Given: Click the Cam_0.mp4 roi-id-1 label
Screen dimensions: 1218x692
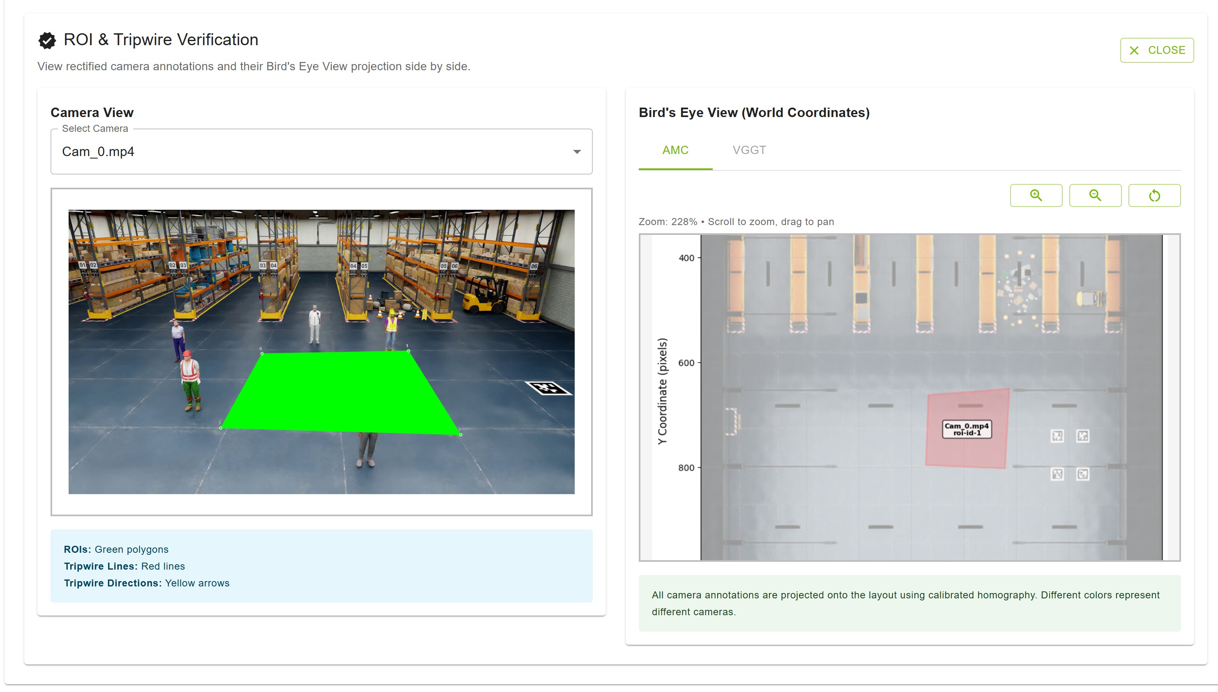Looking at the screenshot, I should 966,429.
